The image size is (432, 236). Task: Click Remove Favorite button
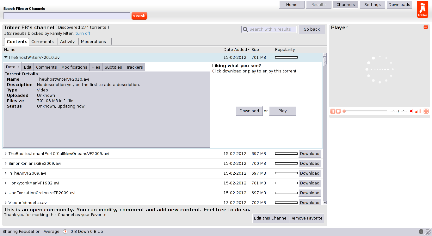[306, 218]
